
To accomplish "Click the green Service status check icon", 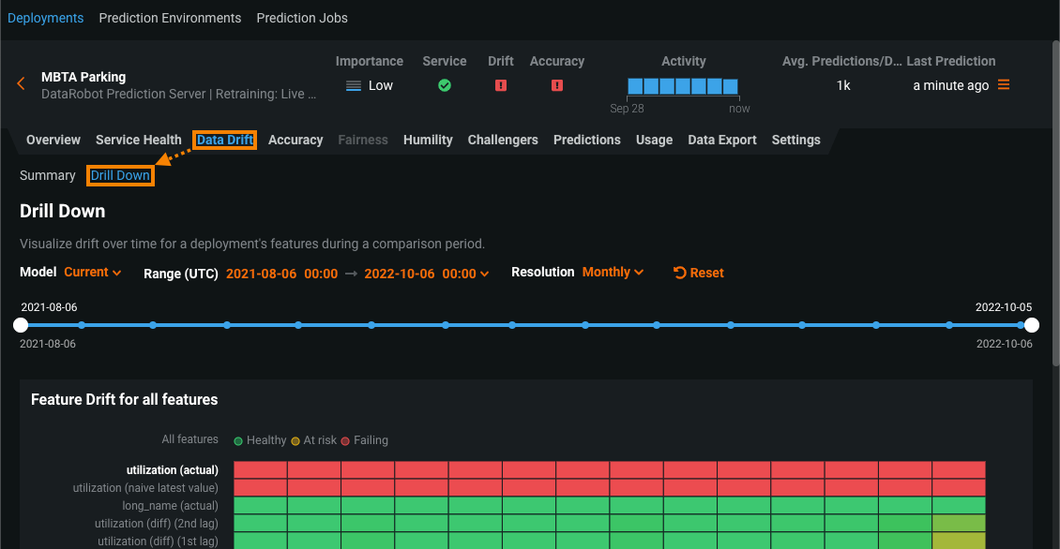I will click(x=445, y=85).
